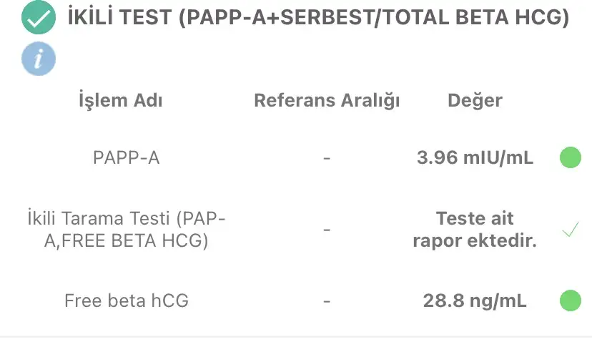Viewport: 592px width, 342px height.
Task: Click the İşlem Adı column header
Action: pyautogui.click(x=120, y=100)
